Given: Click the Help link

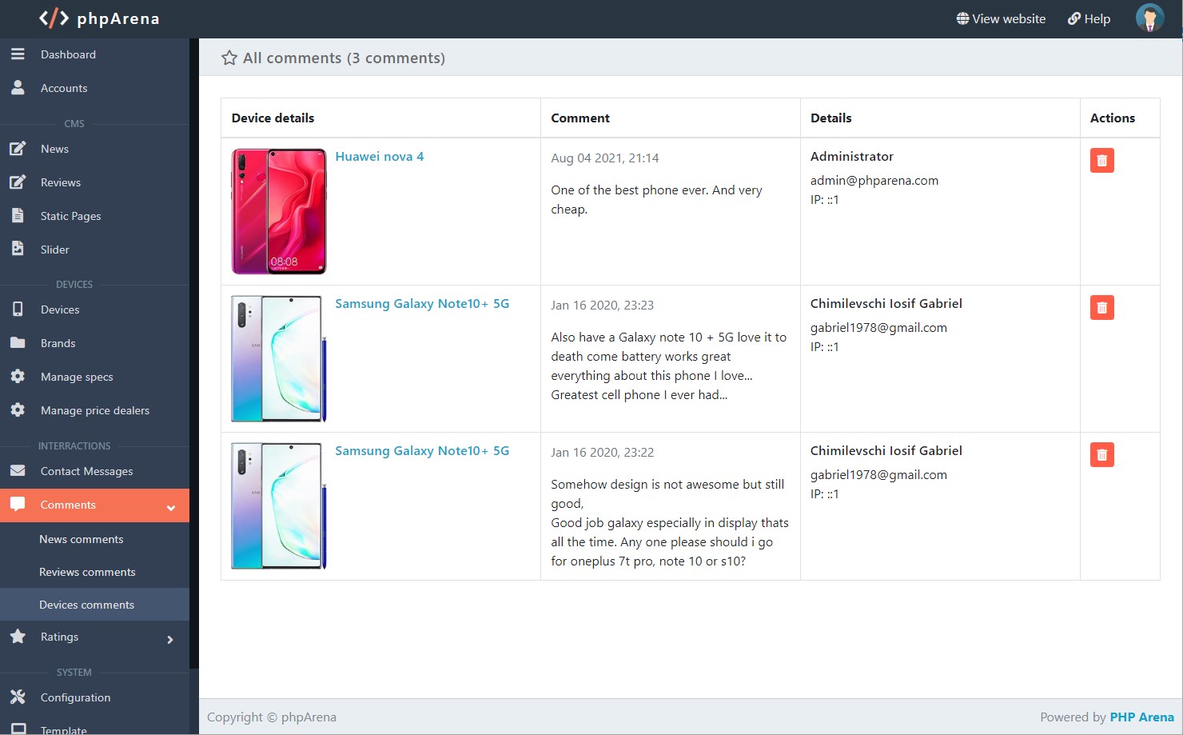Looking at the screenshot, I should tap(1089, 18).
